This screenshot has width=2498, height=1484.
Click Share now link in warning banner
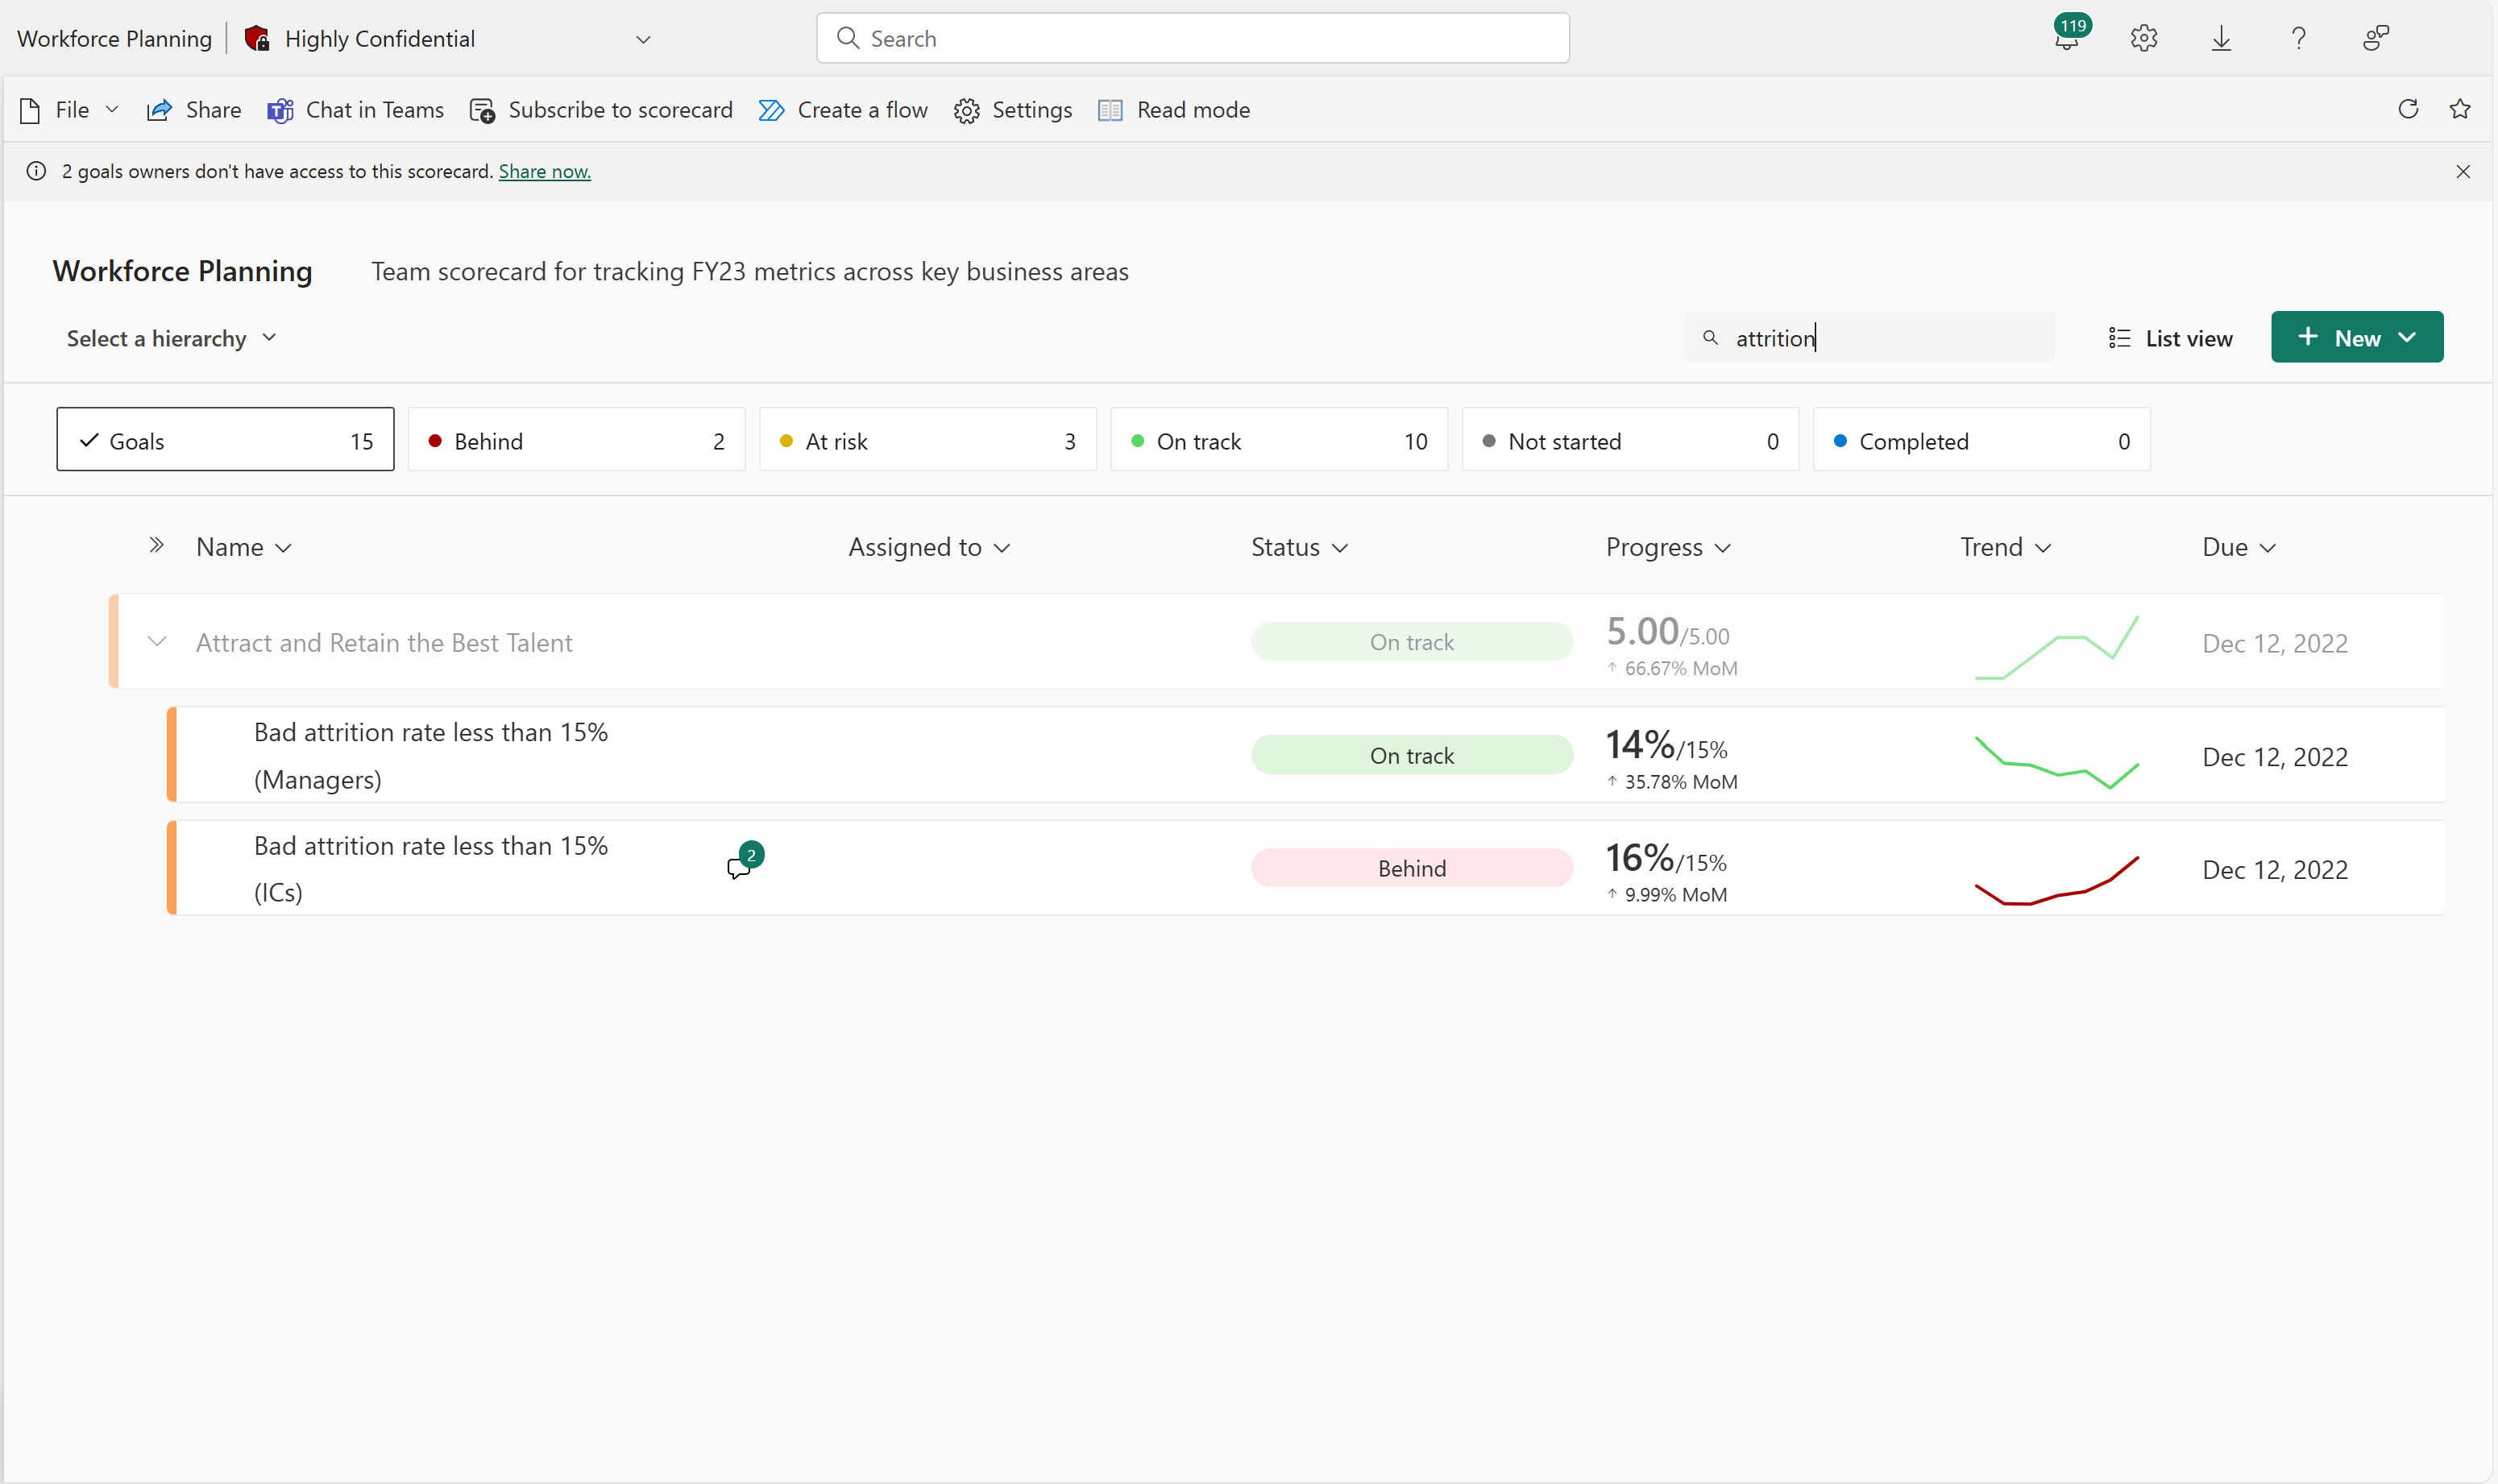tap(544, 170)
